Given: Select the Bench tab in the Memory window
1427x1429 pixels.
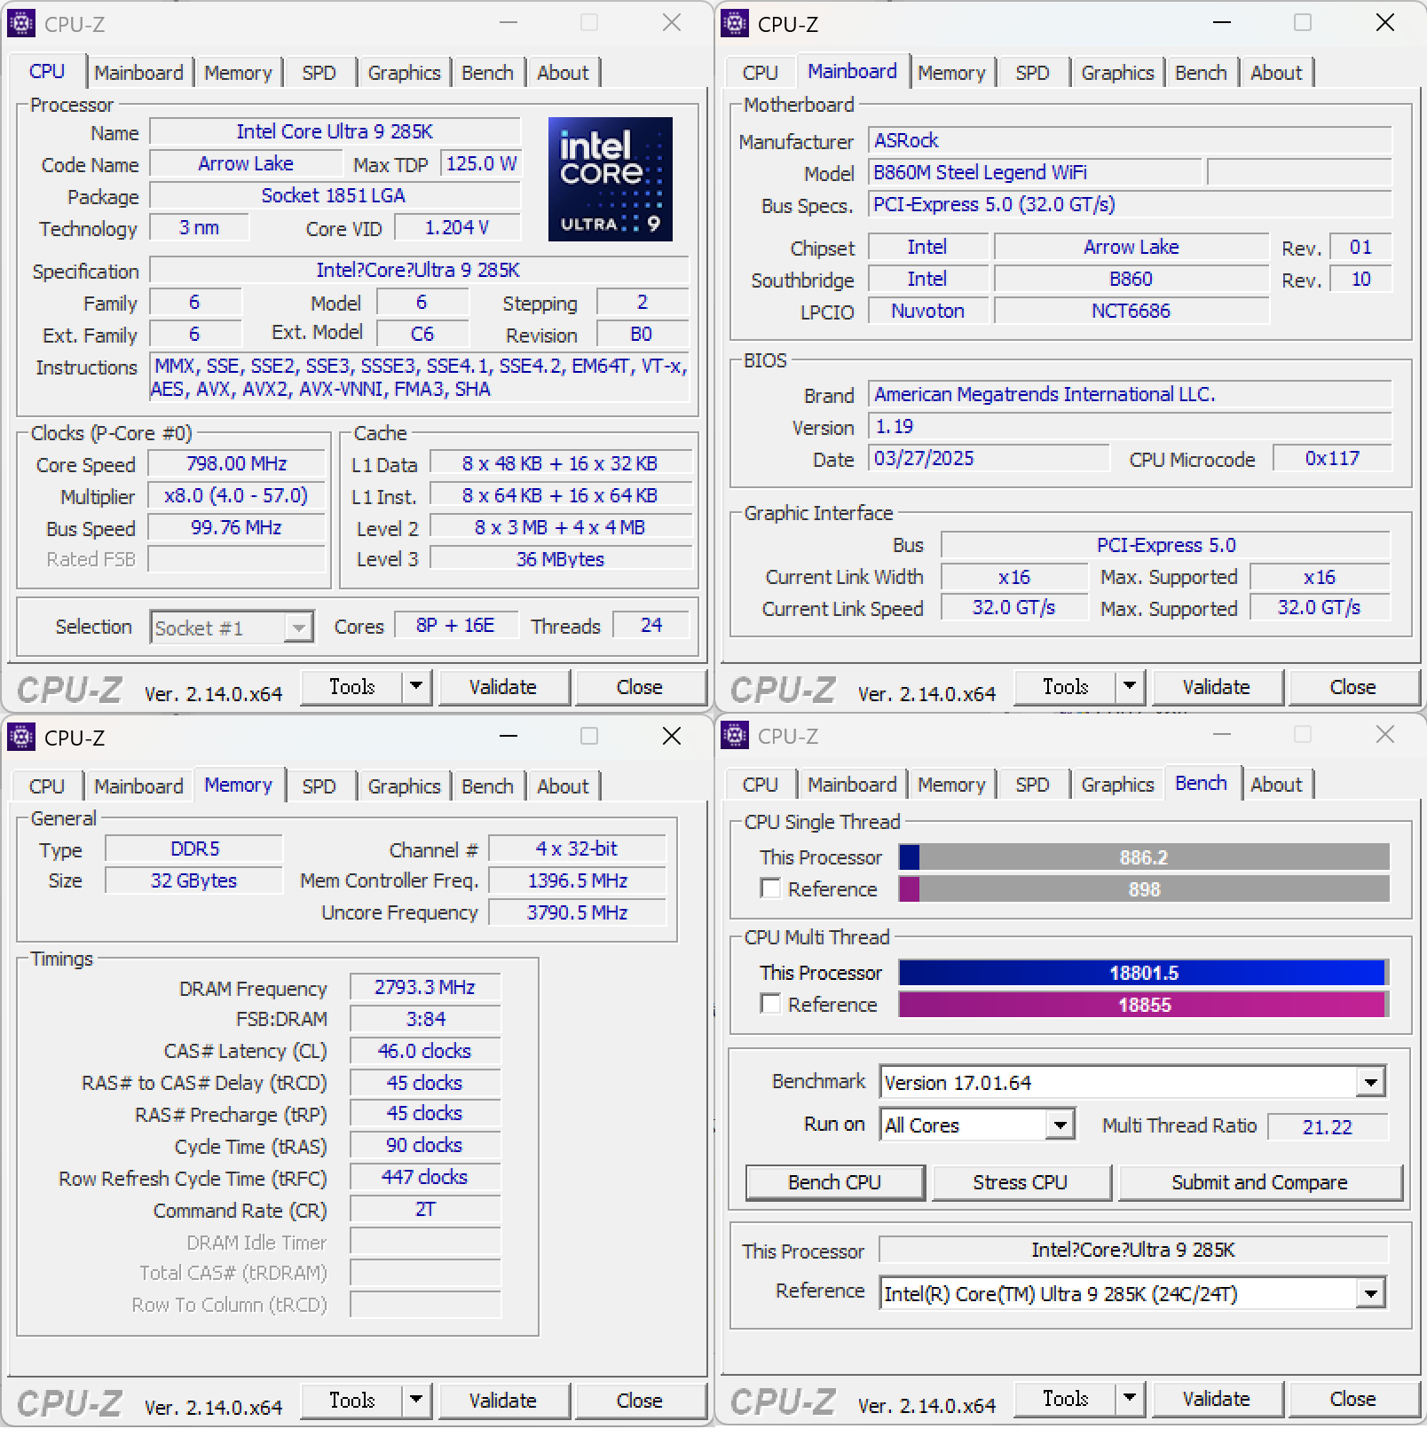Looking at the screenshot, I should coord(487,786).
